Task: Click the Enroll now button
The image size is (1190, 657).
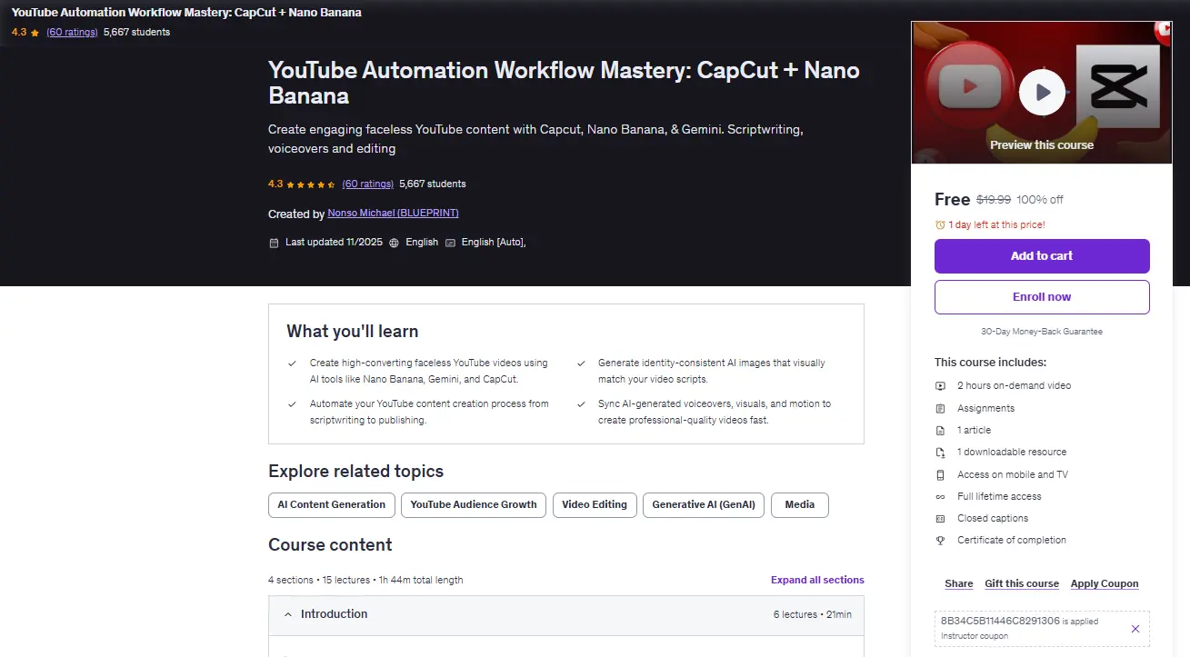Action: coord(1042,297)
